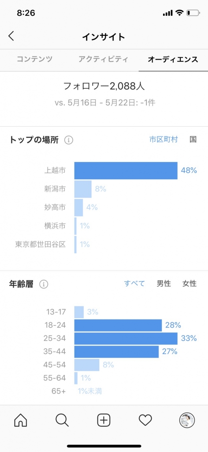
Task: Tap the 25-34 age bar
Action: (x=126, y=339)
